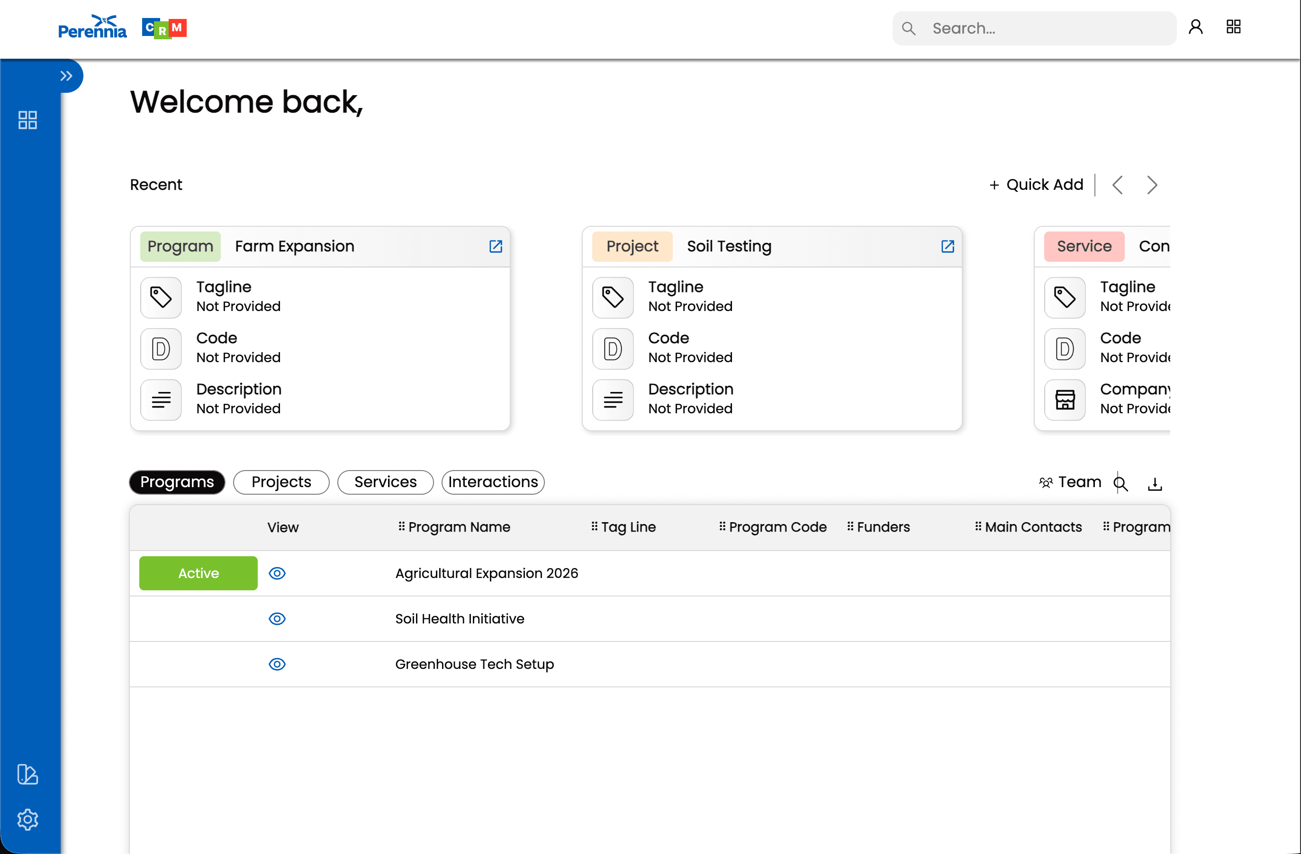Download the table data
Image resolution: width=1301 pixels, height=854 pixels.
point(1155,484)
